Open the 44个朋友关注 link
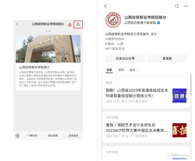The height and width of the screenshot is (161, 195). [115, 49]
